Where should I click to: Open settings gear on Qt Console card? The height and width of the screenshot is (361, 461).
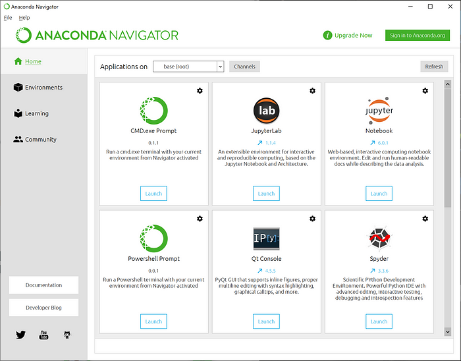pyautogui.click(x=313, y=219)
